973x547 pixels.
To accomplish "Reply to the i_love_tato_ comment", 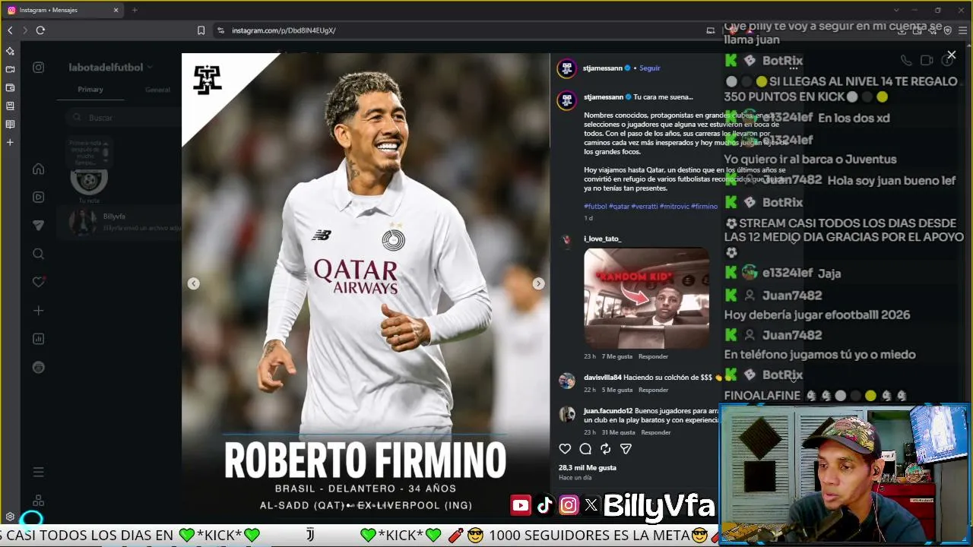I will (653, 356).
